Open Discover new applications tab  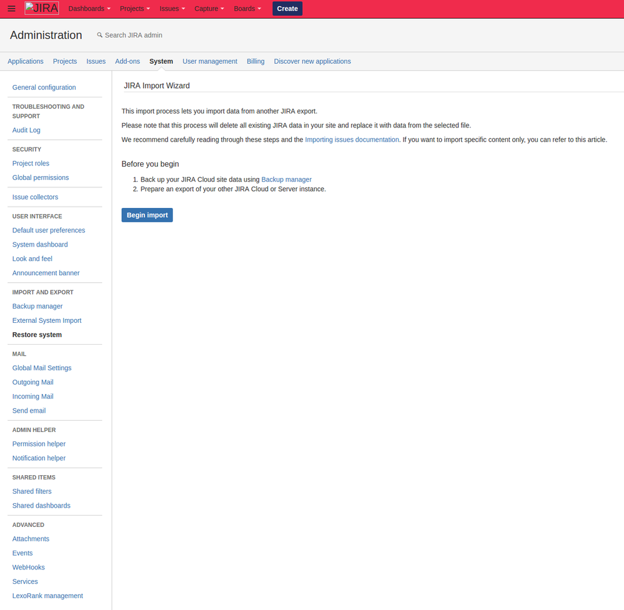click(x=312, y=61)
